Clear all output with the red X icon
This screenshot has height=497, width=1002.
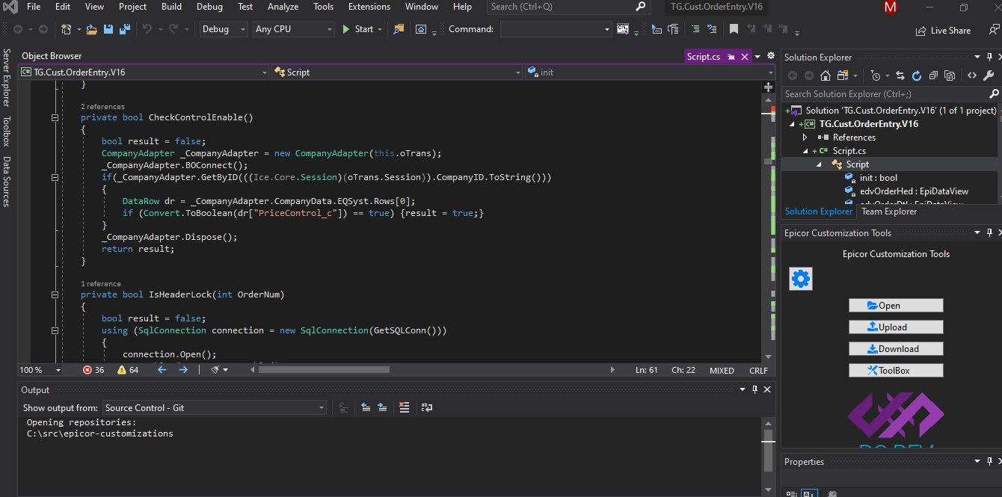[x=405, y=407]
